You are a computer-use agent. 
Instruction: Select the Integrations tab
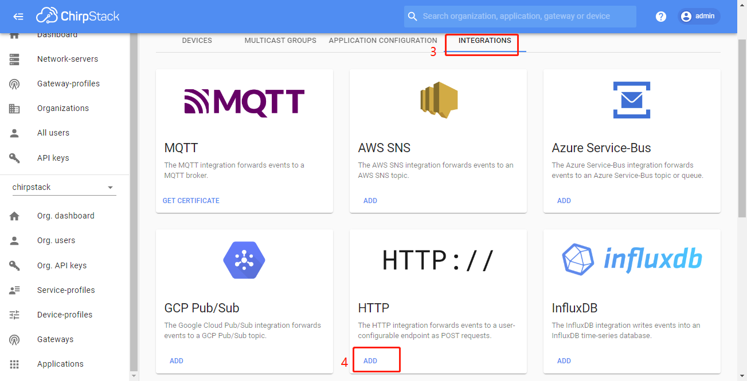[x=485, y=41]
